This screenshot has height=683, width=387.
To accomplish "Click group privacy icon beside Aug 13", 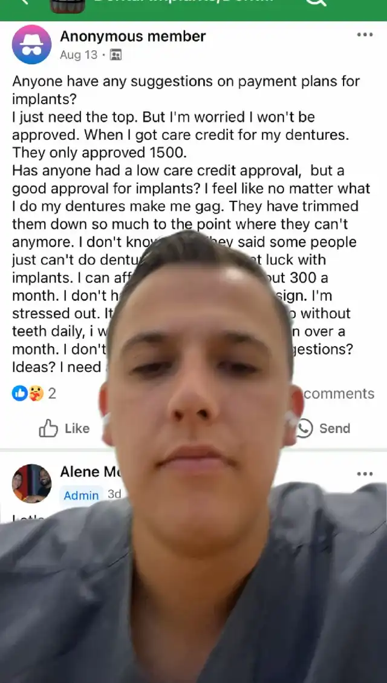I will [115, 55].
